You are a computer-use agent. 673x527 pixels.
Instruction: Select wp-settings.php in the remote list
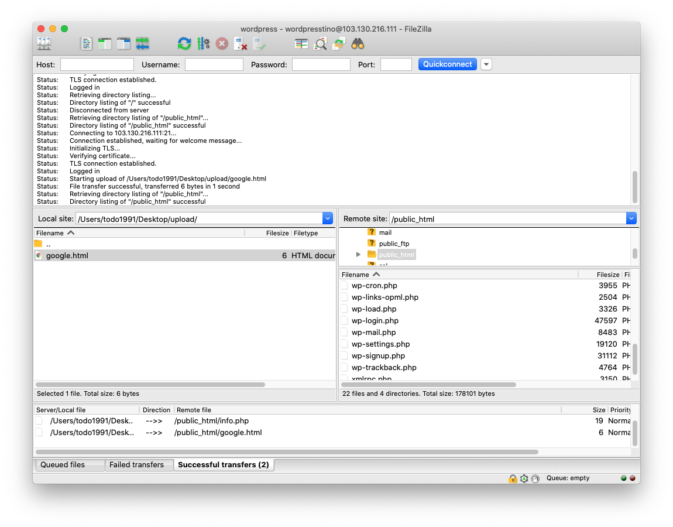(485, 344)
